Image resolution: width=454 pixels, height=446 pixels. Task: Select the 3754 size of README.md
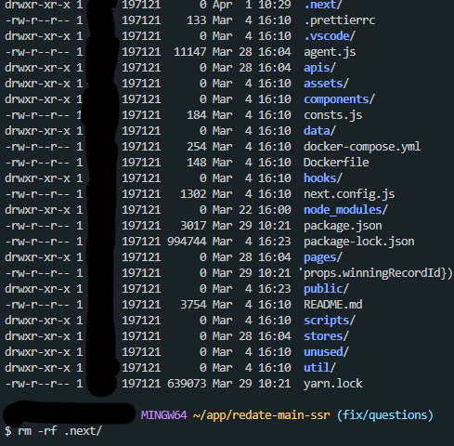click(x=193, y=305)
